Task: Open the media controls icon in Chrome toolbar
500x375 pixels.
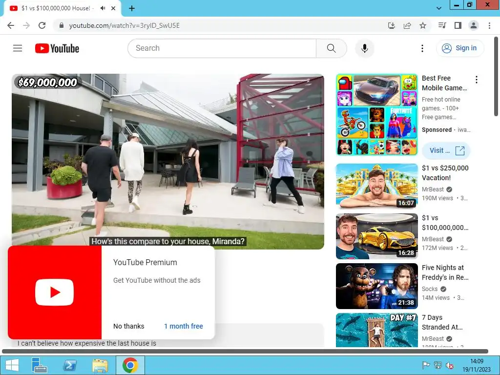Action: point(442,25)
